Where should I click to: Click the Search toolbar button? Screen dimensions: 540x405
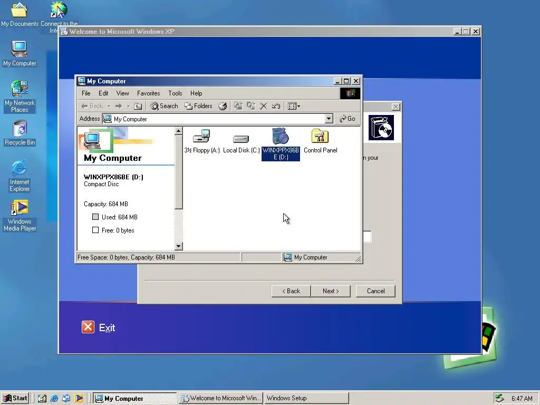click(x=165, y=106)
